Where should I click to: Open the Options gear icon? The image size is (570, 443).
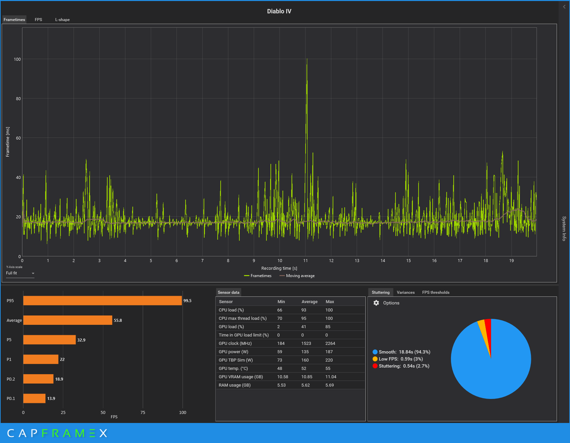(x=376, y=303)
